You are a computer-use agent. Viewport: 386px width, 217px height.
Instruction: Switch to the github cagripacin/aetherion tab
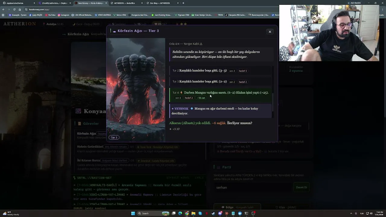(18, 3)
